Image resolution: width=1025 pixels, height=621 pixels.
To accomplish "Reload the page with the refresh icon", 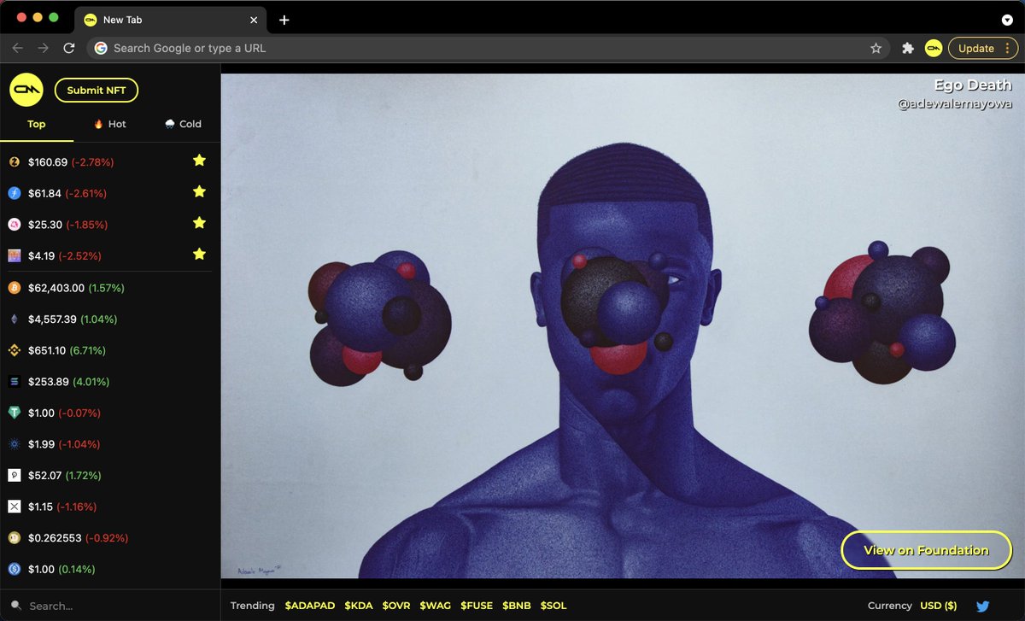I will click(69, 49).
